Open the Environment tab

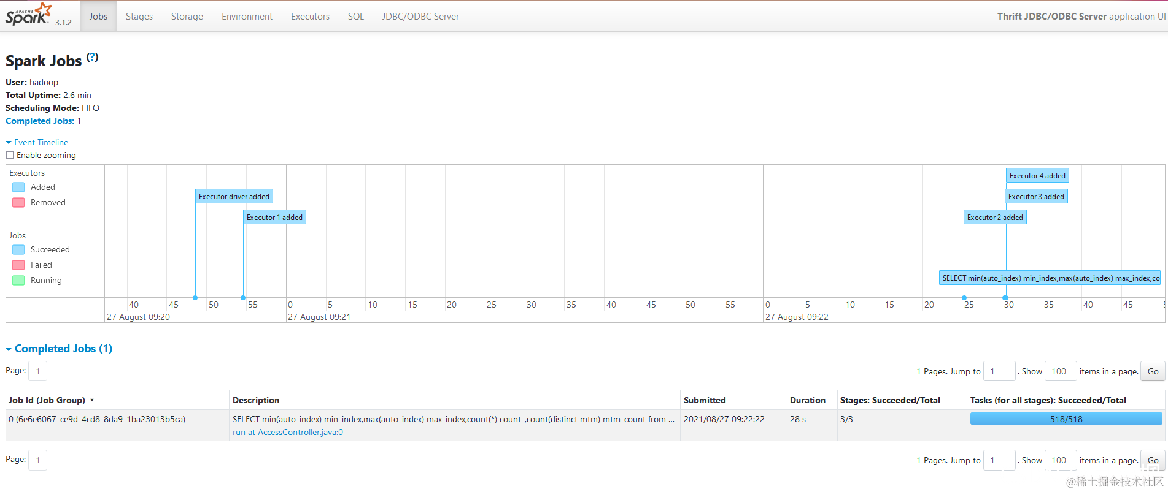tap(247, 17)
